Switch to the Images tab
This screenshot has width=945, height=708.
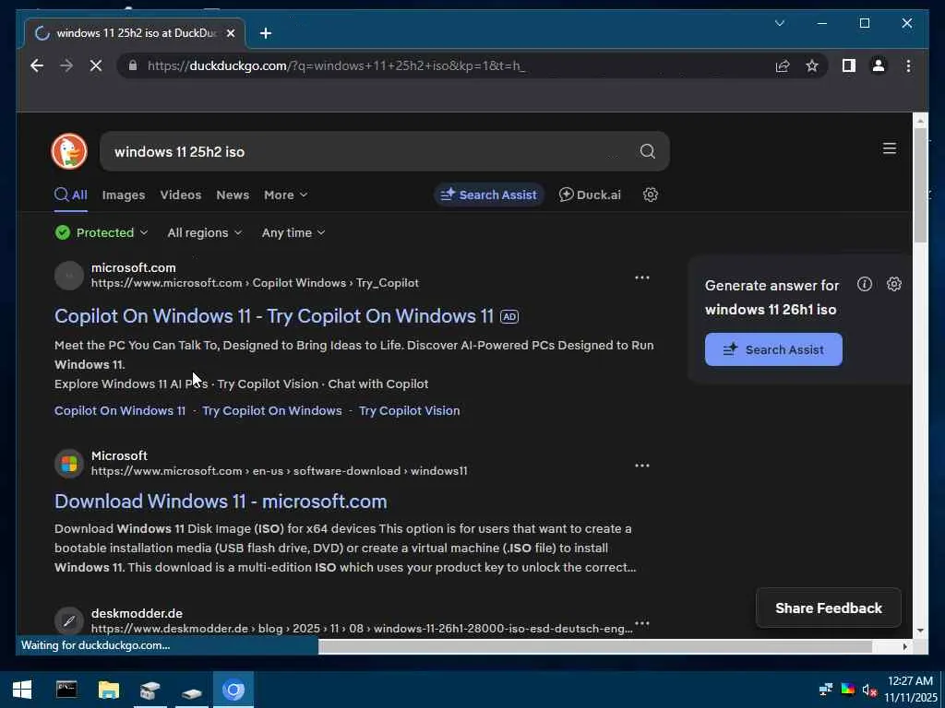click(x=124, y=195)
